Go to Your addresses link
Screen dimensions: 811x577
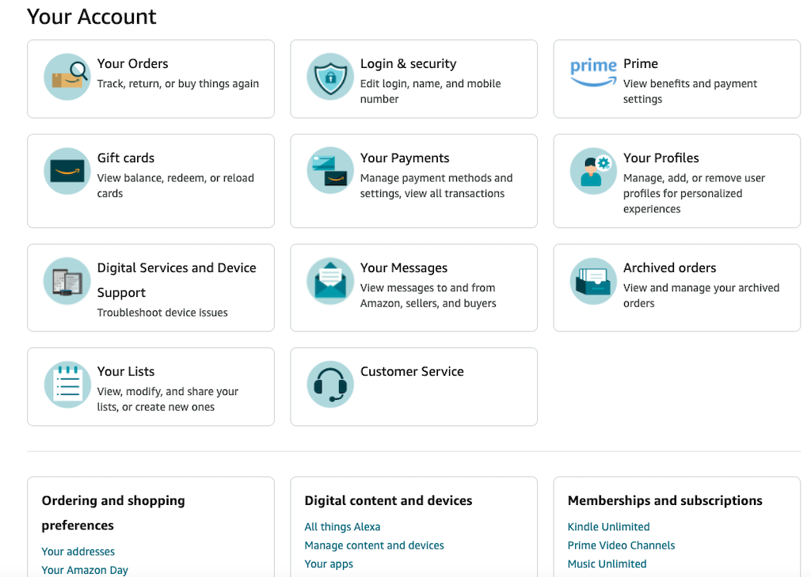click(78, 552)
